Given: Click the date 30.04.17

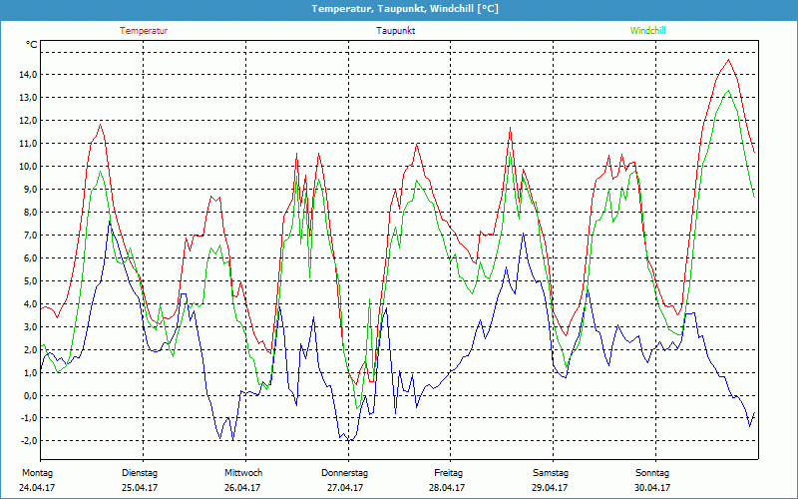Looking at the screenshot, I should (652, 487).
